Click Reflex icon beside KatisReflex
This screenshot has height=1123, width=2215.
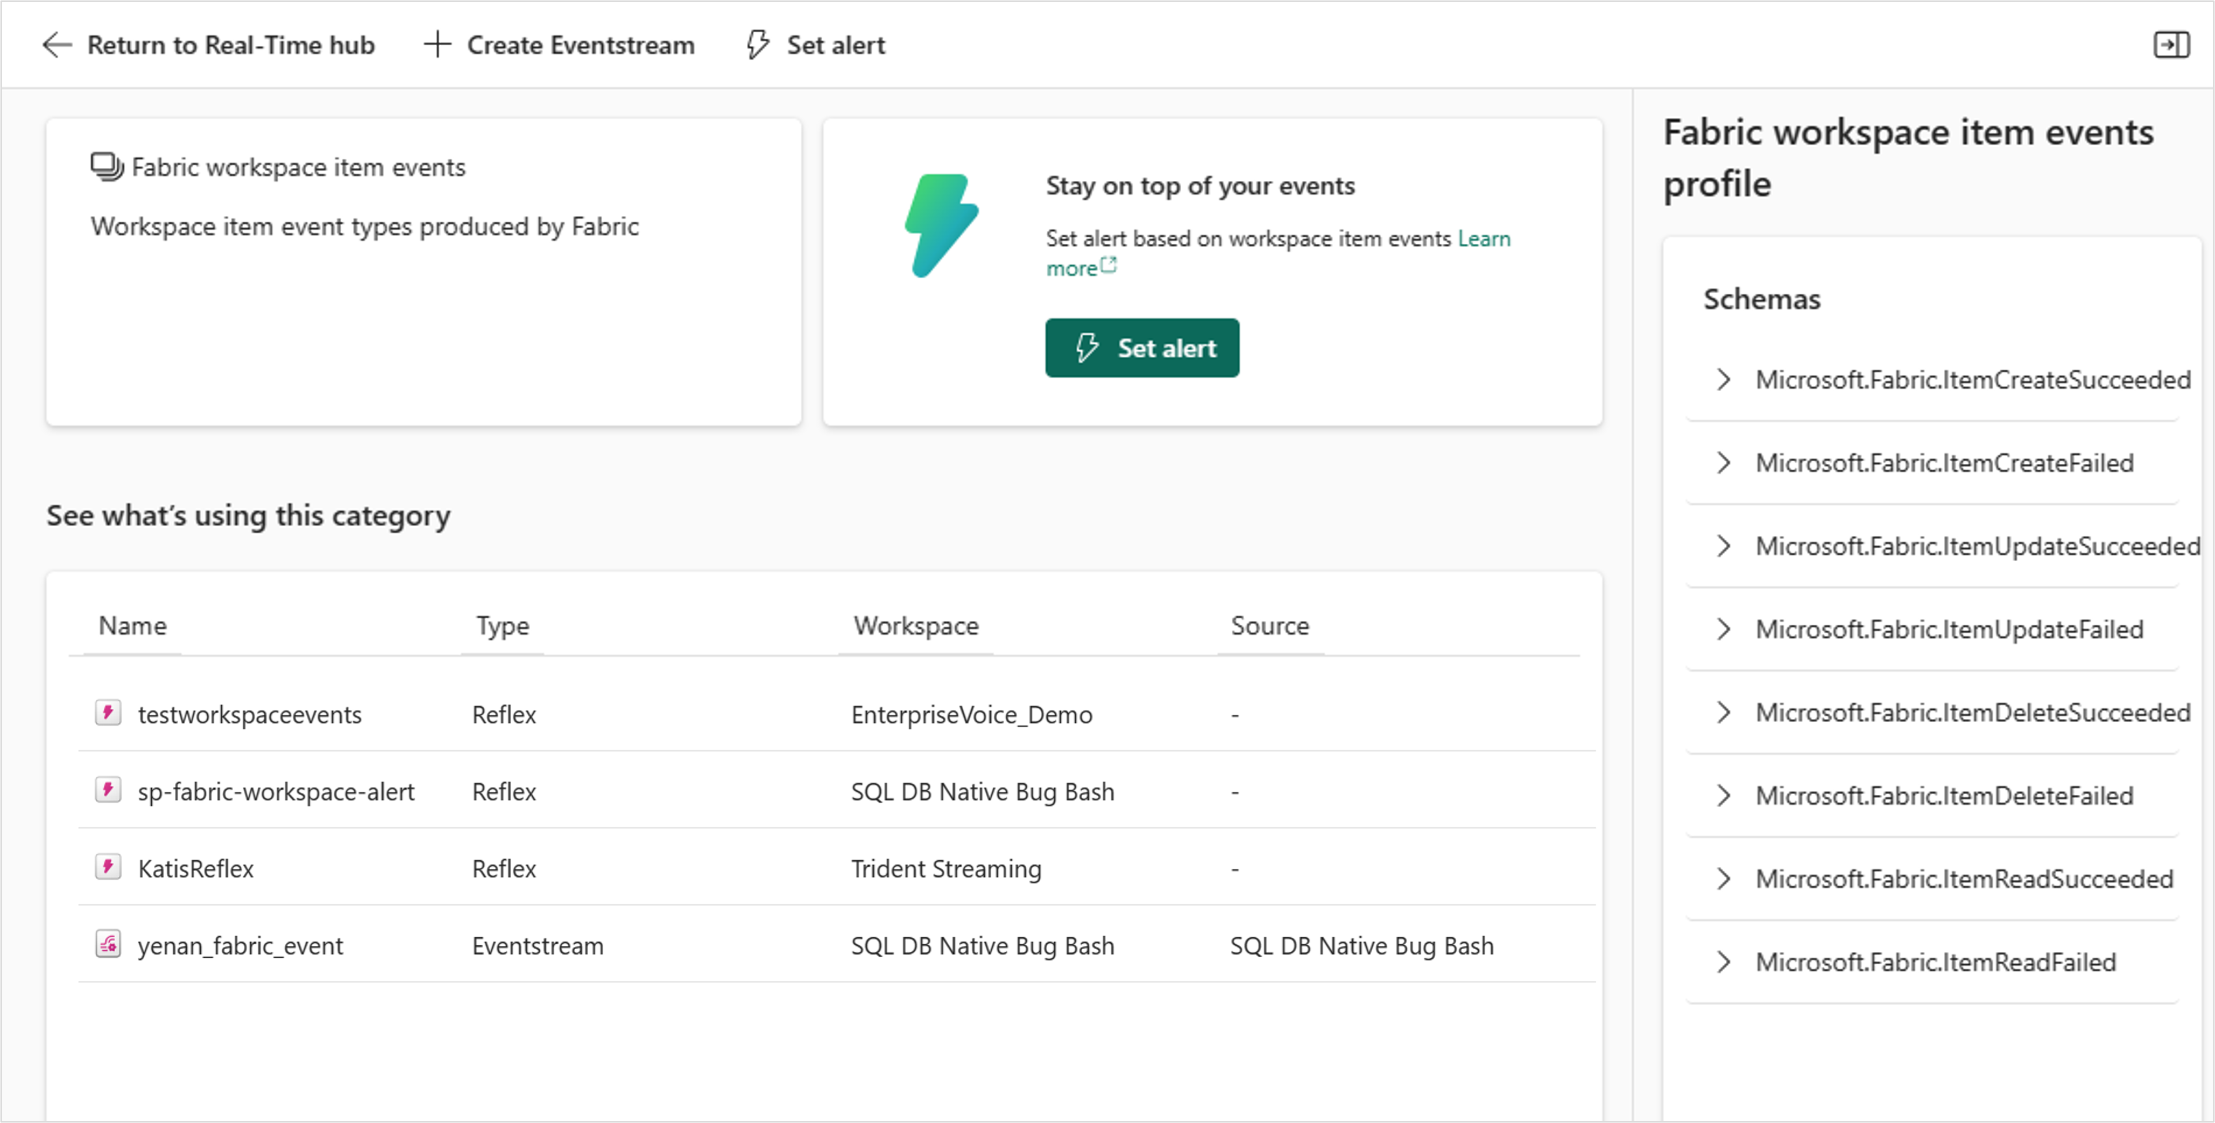click(108, 867)
